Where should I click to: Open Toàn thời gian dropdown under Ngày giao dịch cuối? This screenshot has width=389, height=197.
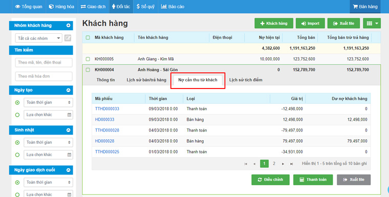click(x=48, y=182)
